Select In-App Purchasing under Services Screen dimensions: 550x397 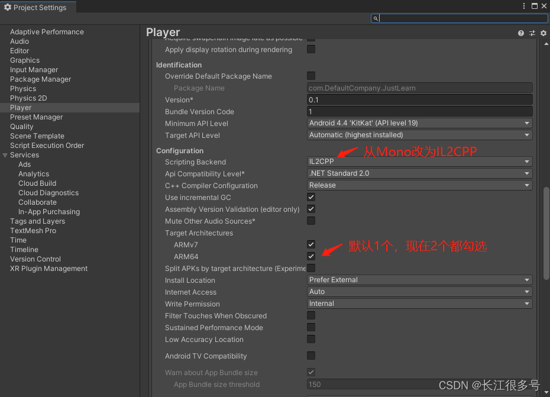(49, 212)
